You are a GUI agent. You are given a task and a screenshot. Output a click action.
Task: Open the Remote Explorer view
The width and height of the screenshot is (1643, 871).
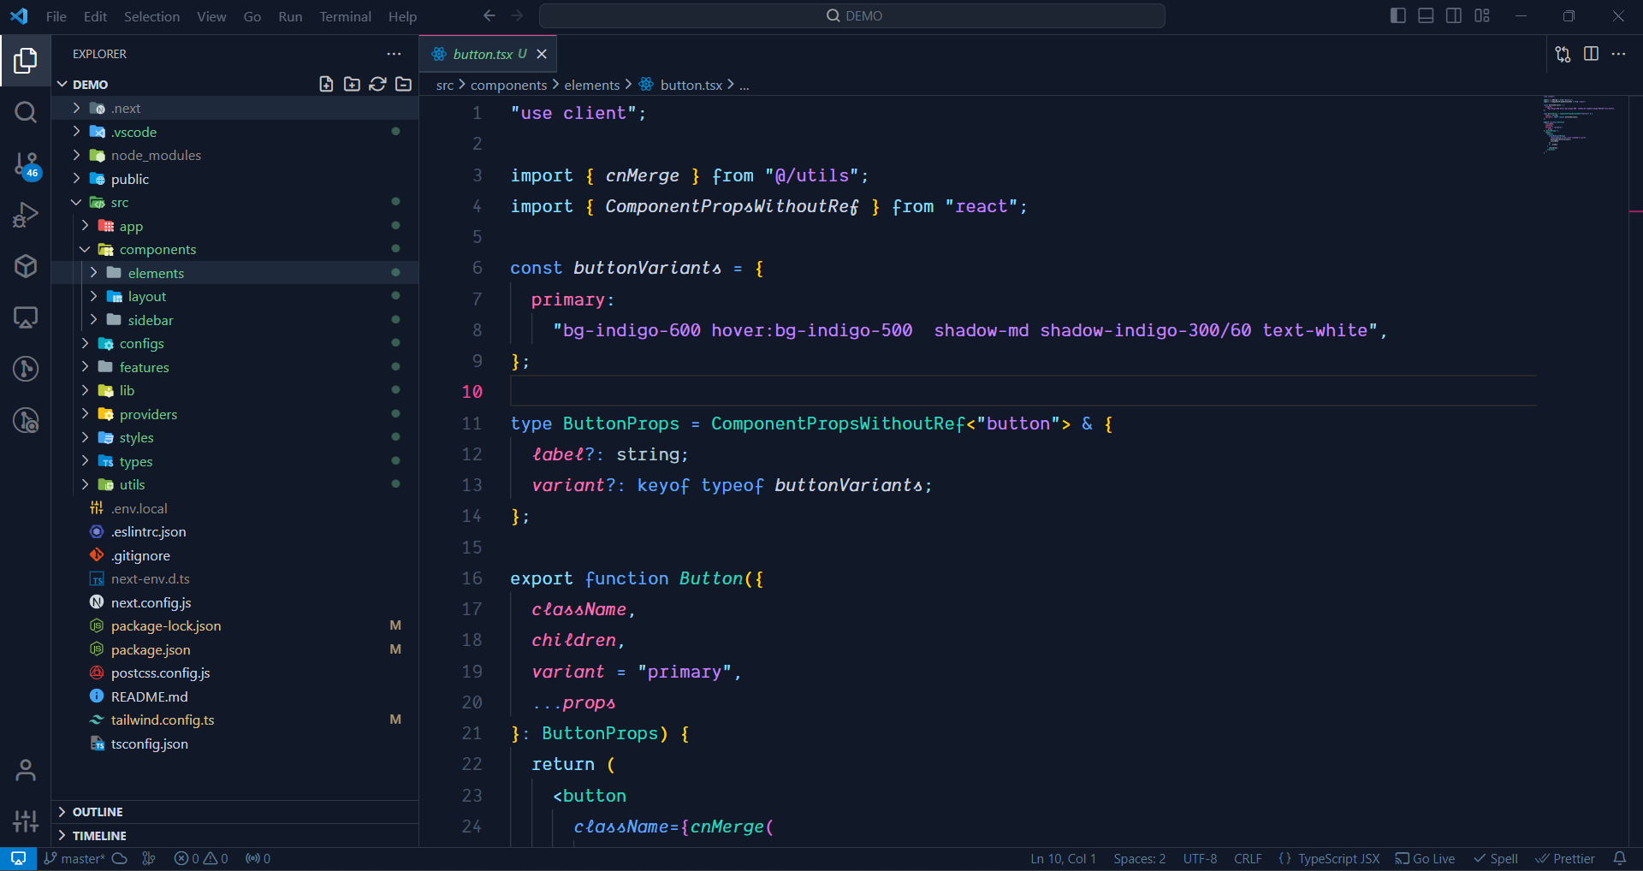click(x=26, y=317)
